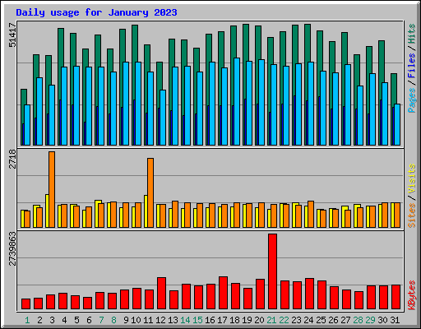The image size is (421, 329).
Task: Click day 15 on the x-axis
Action: click(197, 320)
